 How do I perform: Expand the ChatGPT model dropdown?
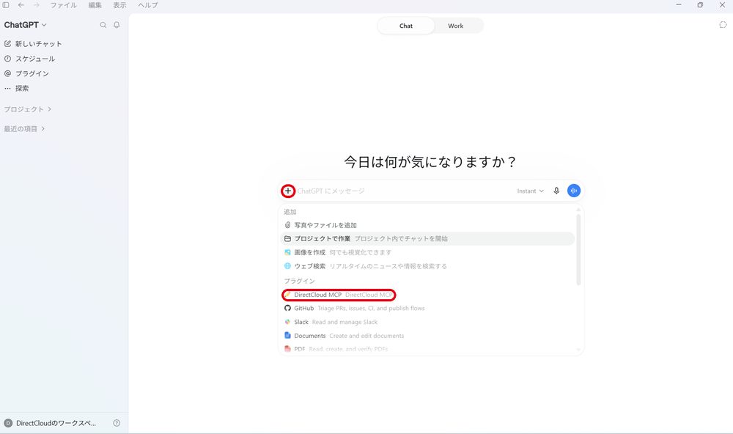[25, 25]
